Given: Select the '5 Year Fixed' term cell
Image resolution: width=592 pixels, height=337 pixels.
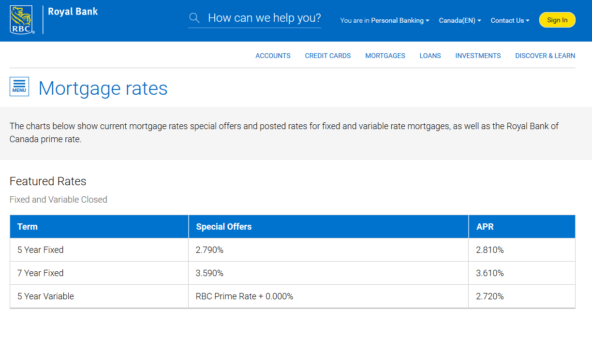Looking at the screenshot, I should click(99, 250).
